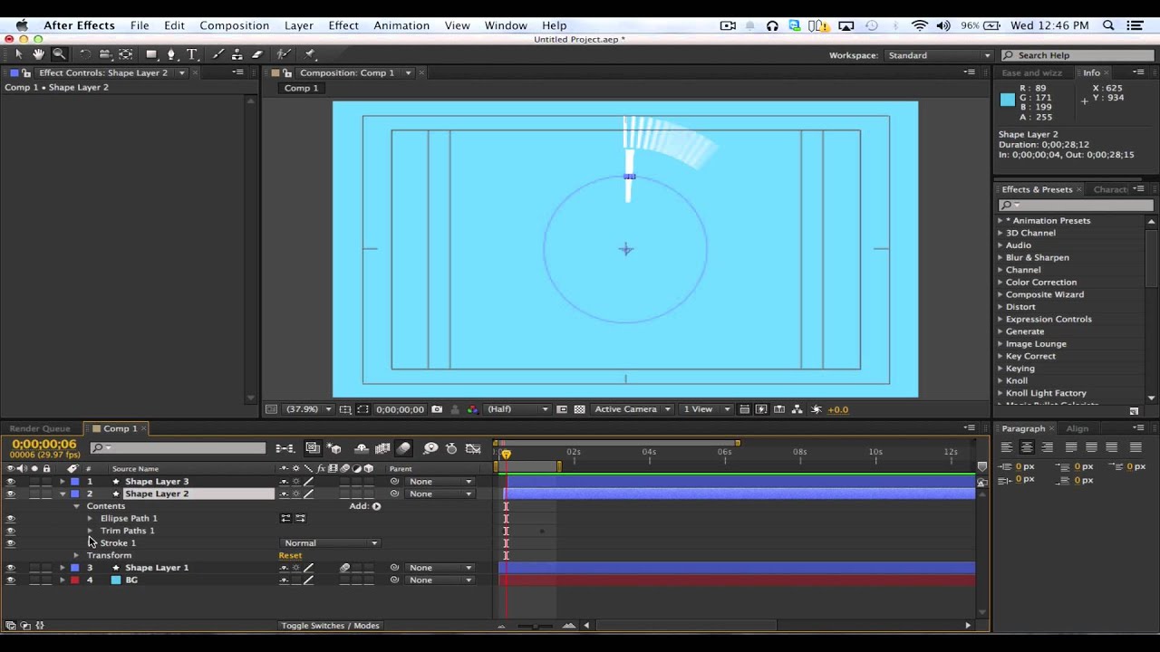1160x652 pixels.
Task: Select the Horizontal Type tool
Action: (192, 54)
